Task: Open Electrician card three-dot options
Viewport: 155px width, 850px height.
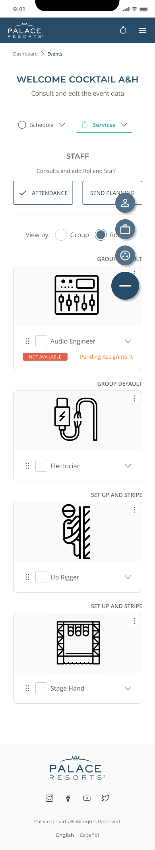Action: (x=134, y=398)
